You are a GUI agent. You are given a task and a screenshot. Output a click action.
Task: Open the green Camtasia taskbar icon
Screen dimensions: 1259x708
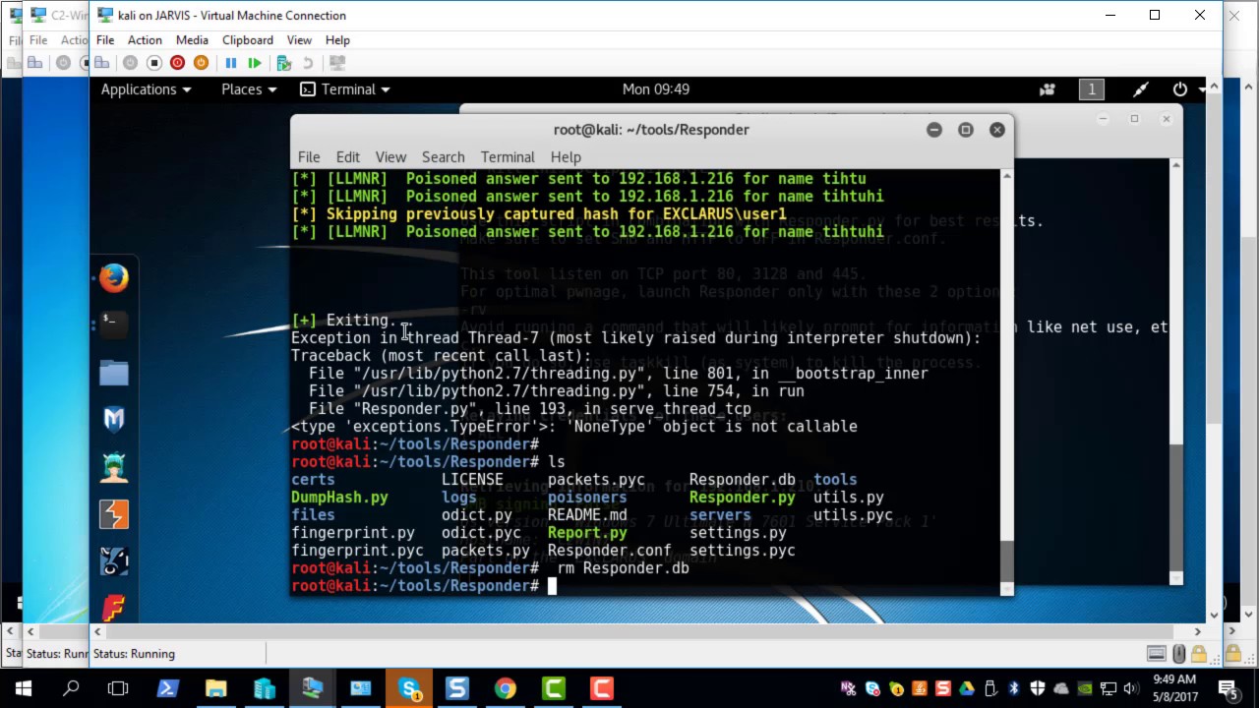tap(554, 688)
